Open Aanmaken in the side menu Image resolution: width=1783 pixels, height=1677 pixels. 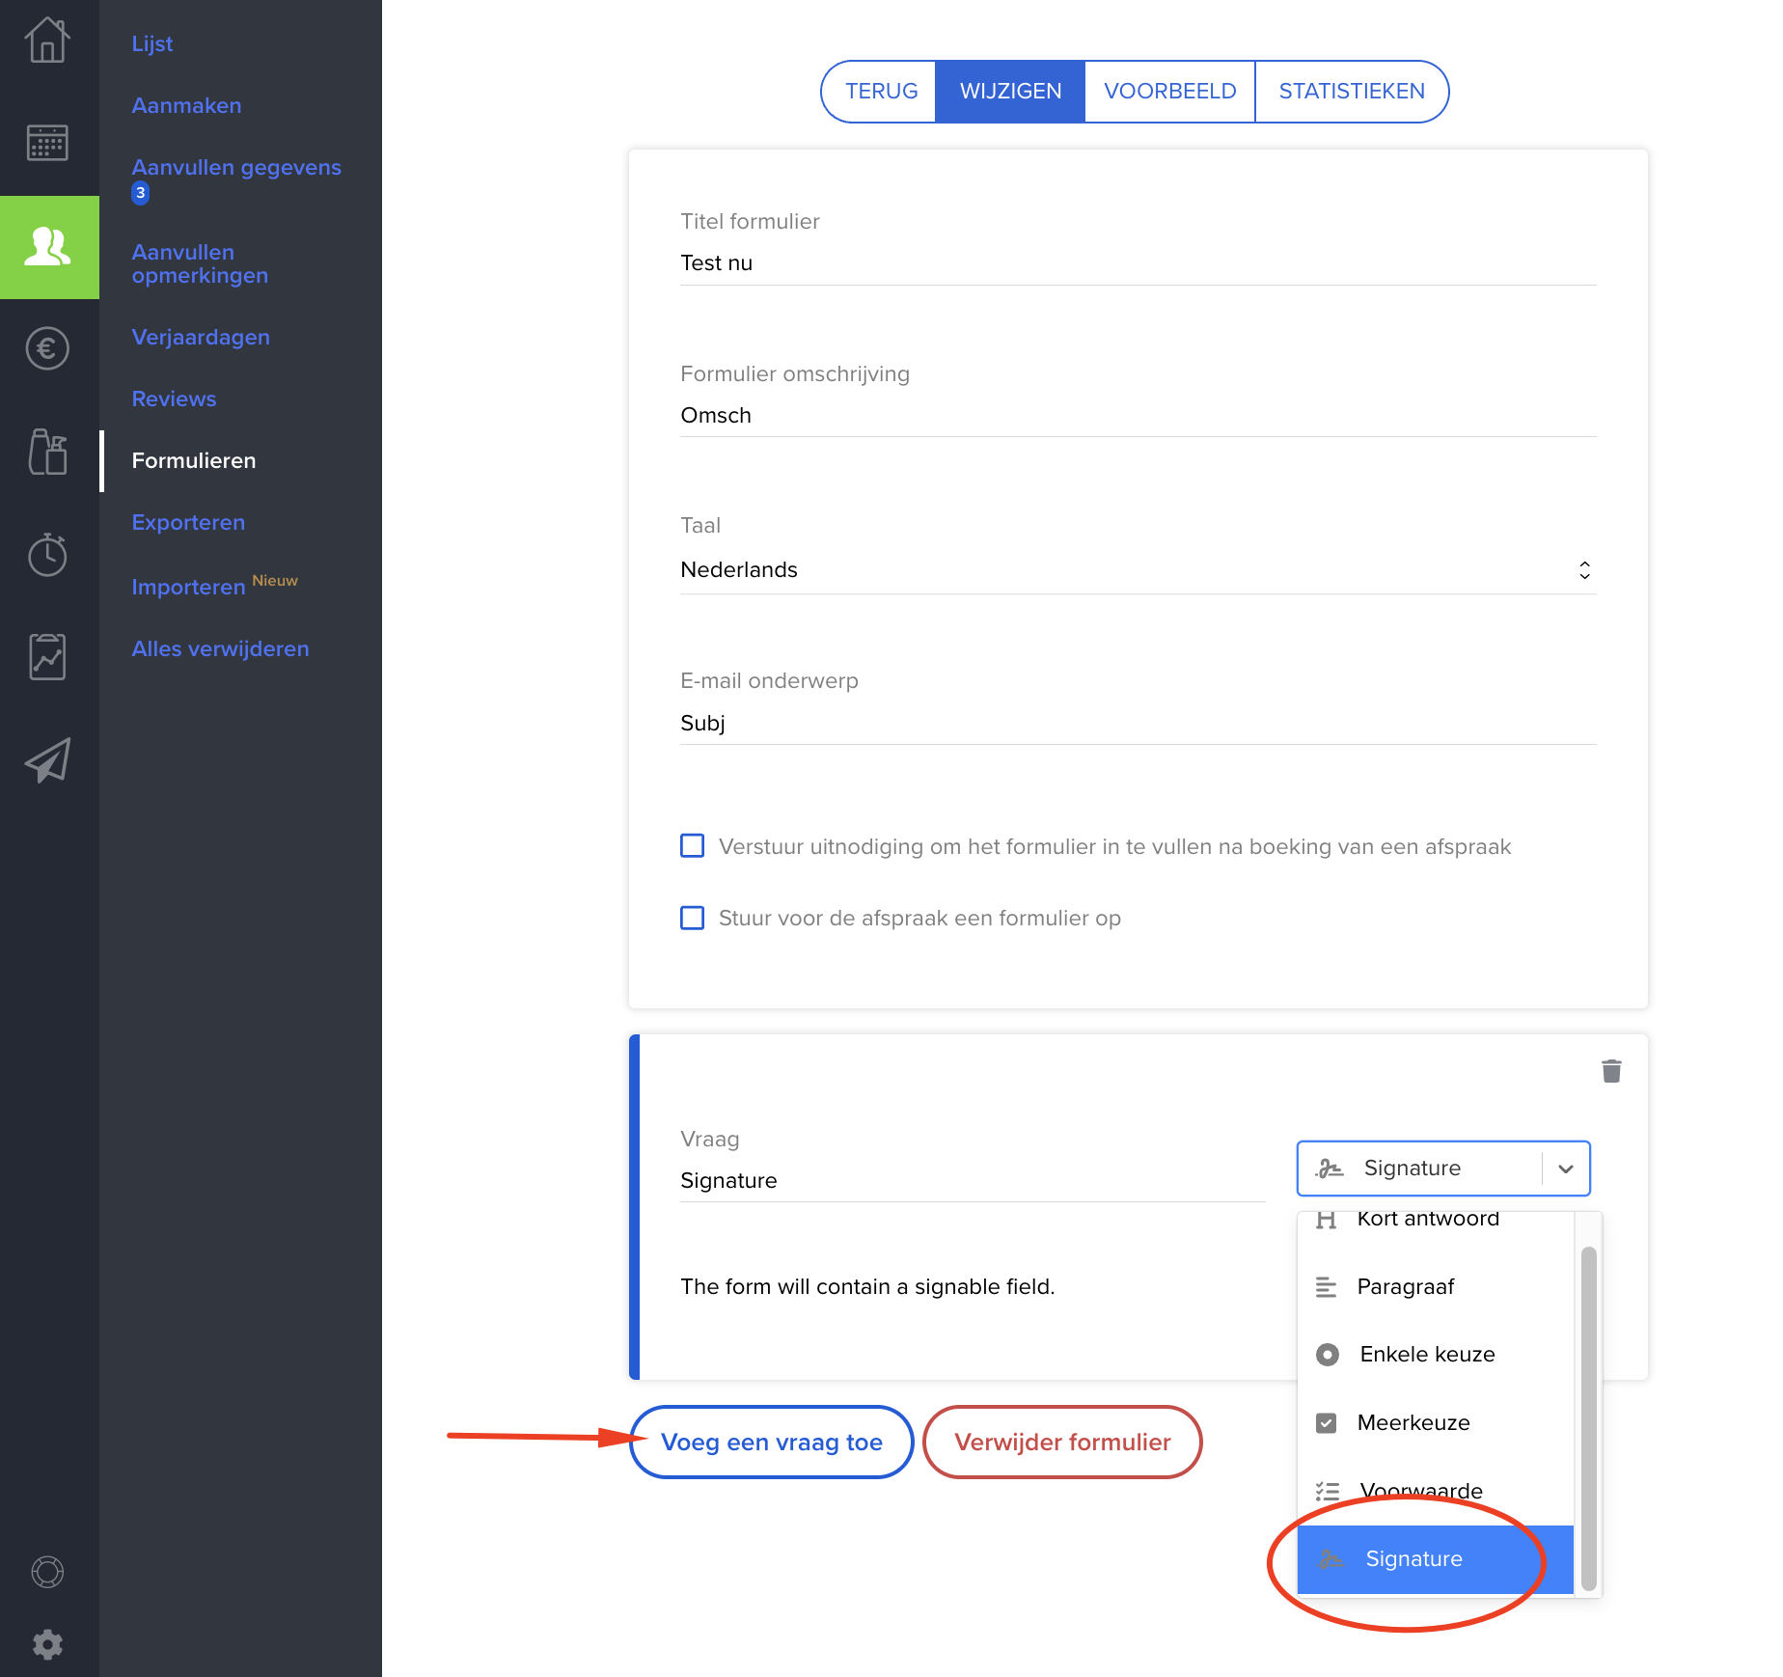pos(186,105)
